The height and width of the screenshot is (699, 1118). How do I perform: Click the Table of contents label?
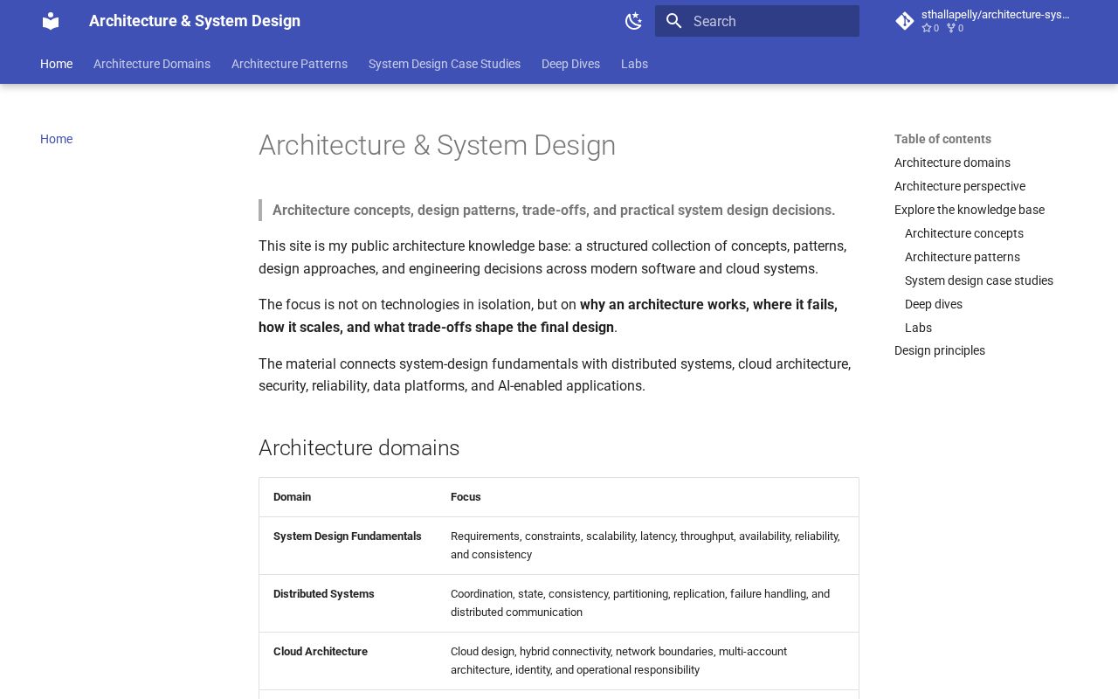click(x=942, y=139)
